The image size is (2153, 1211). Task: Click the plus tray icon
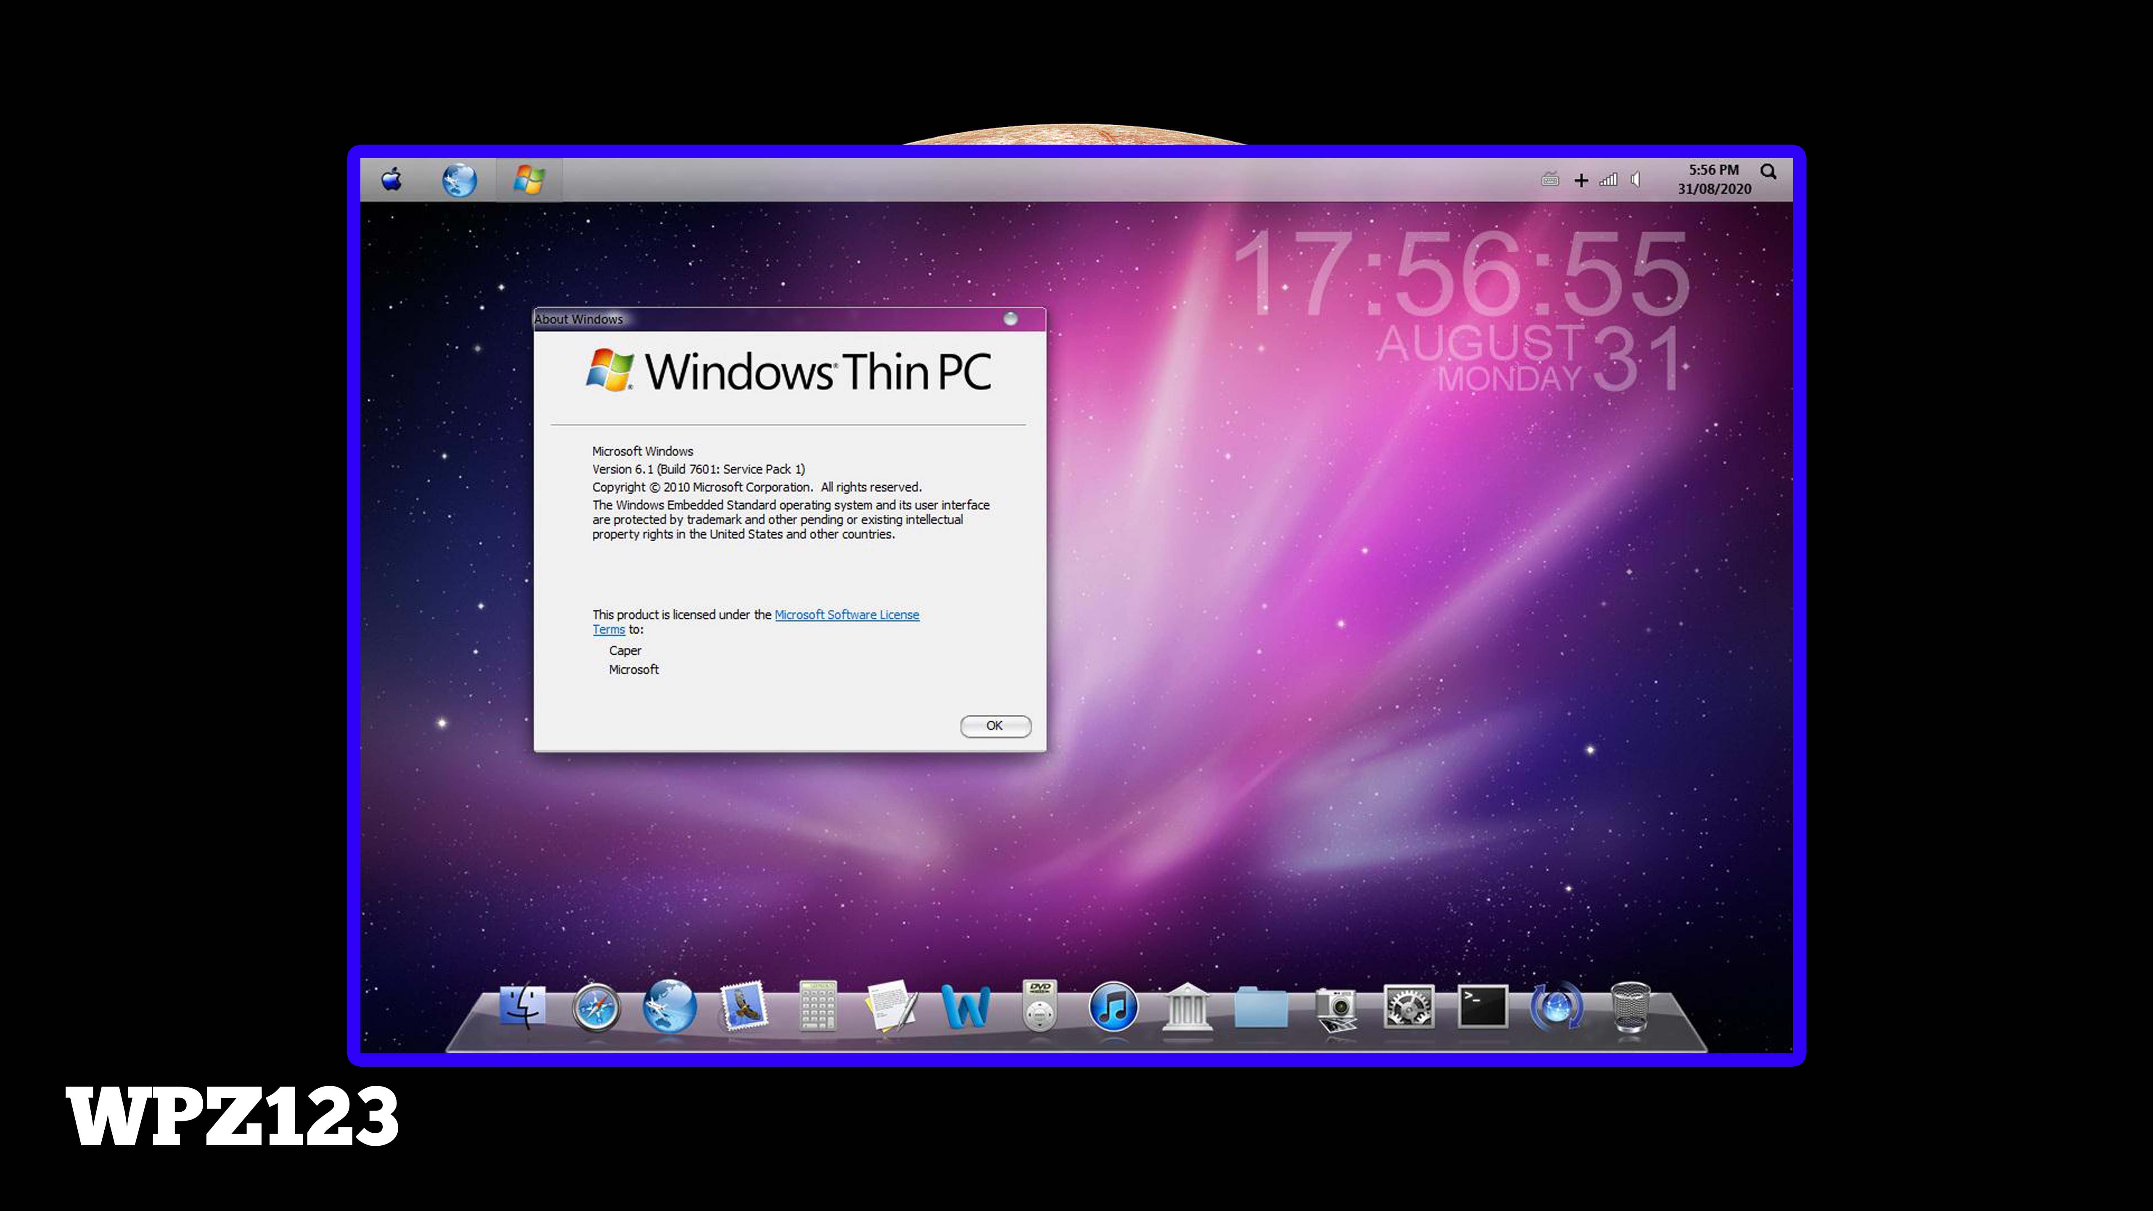[1581, 180]
